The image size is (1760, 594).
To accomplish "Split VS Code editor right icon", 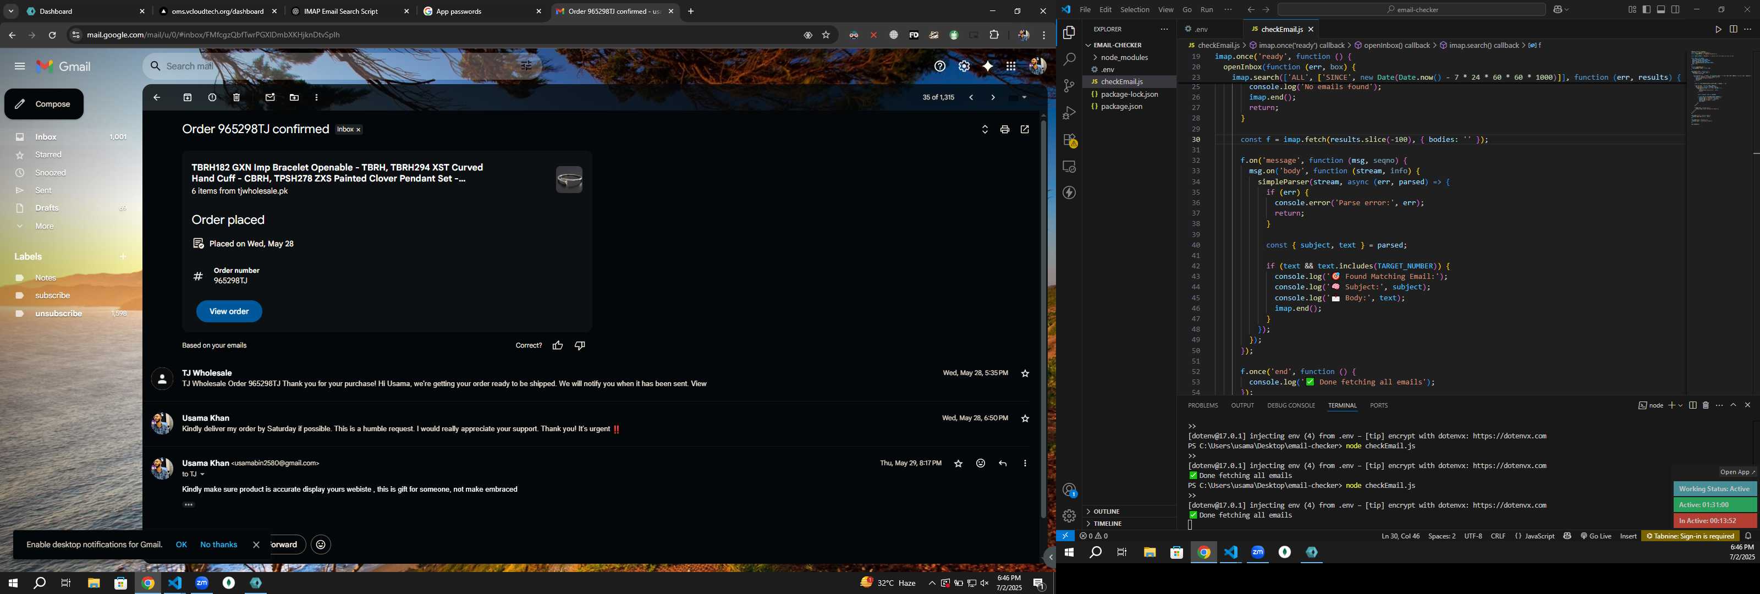I will click(x=1734, y=29).
